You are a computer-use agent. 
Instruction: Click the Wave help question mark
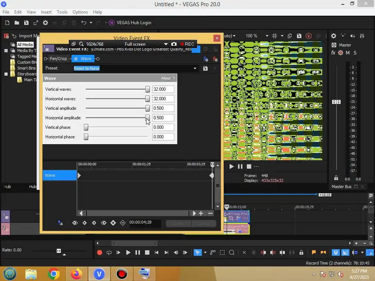174,78
